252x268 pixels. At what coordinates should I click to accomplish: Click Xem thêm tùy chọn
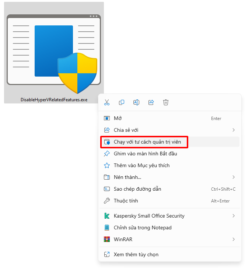[170, 254]
